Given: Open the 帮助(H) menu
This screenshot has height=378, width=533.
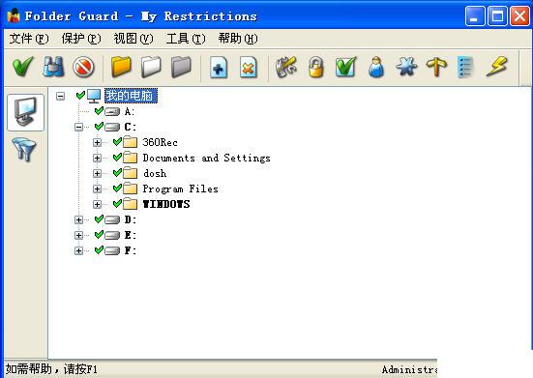Looking at the screenshot, I should 238,39.
